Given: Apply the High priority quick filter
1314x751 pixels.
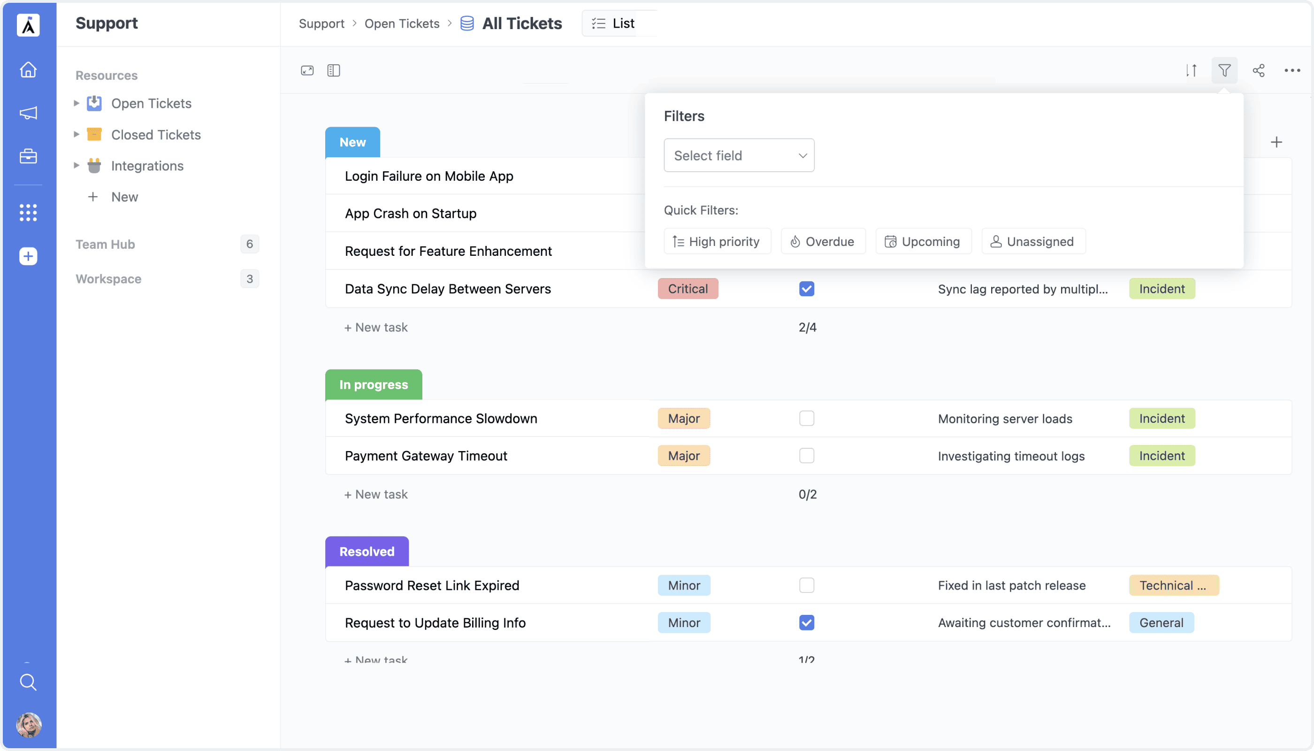Looking at the screenshot, I should pyautogui.click(x=717, y=241).
